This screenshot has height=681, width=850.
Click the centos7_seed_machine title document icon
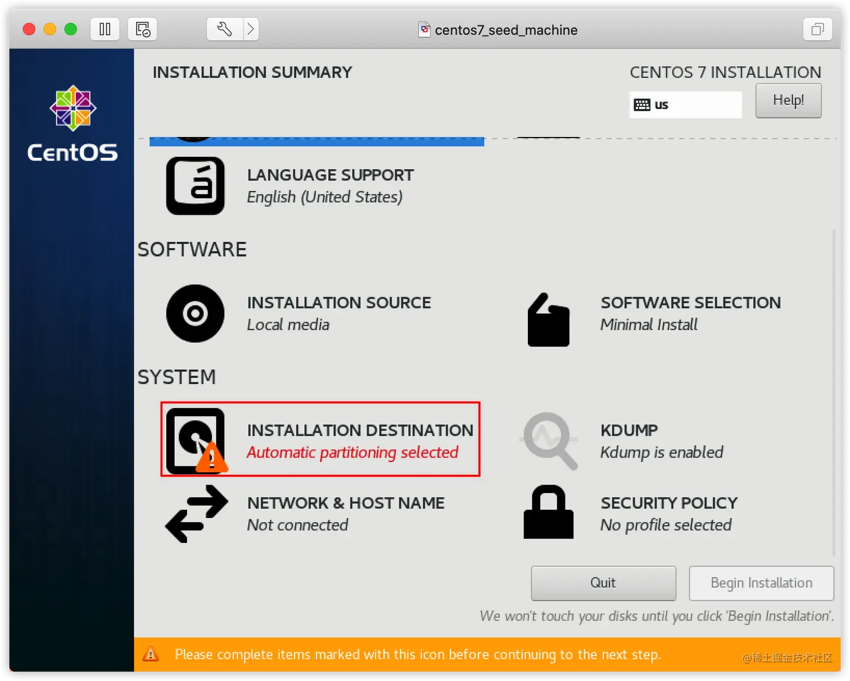coord(424,29)
